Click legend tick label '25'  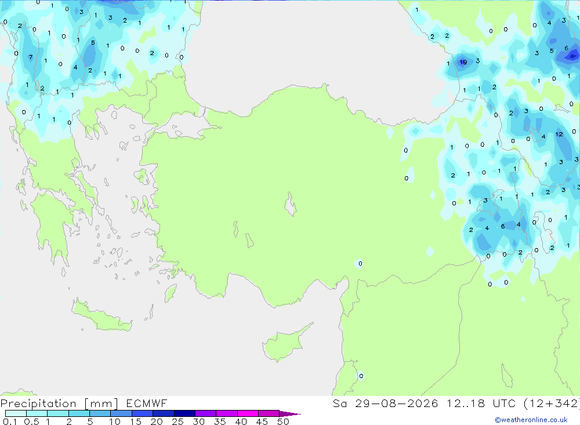(177, 422)
